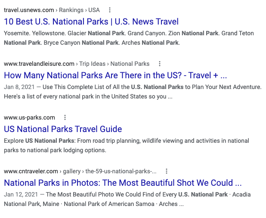Open three-dot menu for cntraveler.com result
This screenshot has height=218, width=266.
tap(167, 171)
